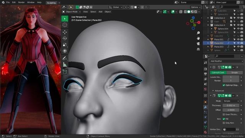The height and width of the screenshot is (138, 245).
Task: Switch to the Sculpting workspace tab
Action: [x=51, y=3]
